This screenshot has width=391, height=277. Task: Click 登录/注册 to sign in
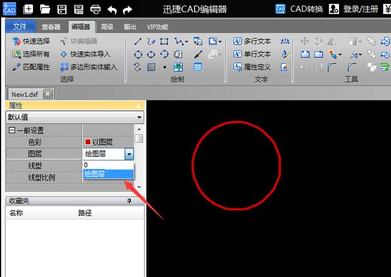(354, 9)
